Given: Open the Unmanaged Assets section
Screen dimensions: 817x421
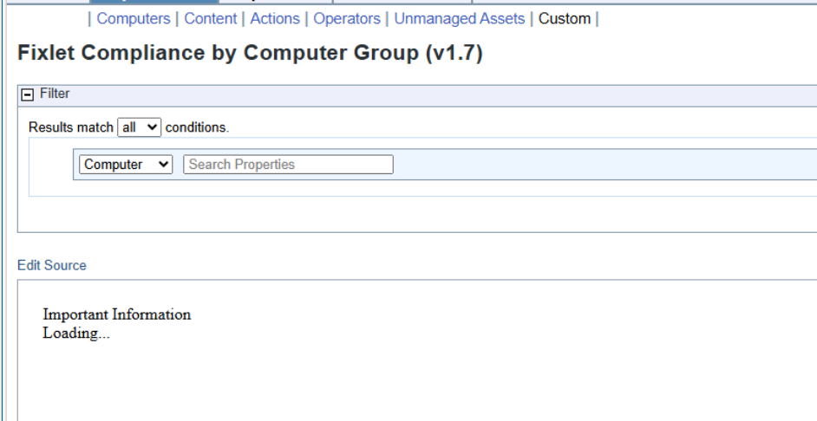Looking at the screenshot, I should point(459,18).
